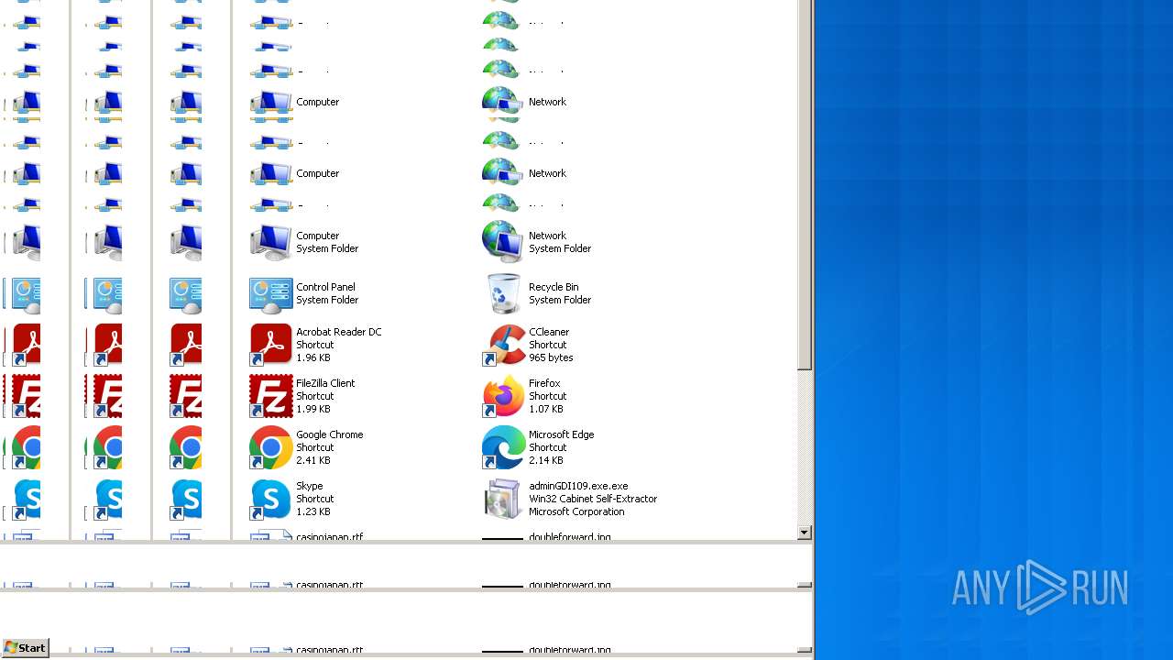Click the '1.07 KB' size value
This screenshot has height=660, width=1173.
[x=546, y=409]
